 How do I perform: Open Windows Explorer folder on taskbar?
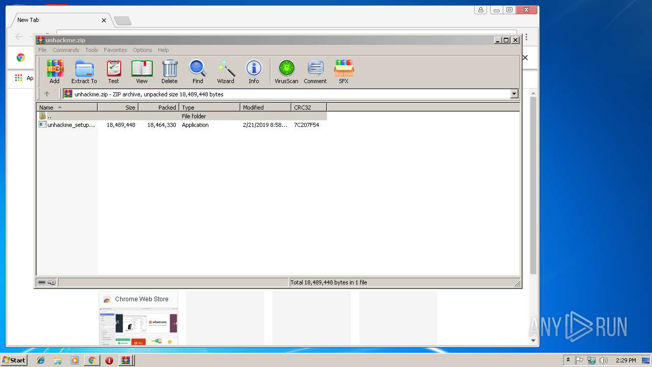pos(58,360)
